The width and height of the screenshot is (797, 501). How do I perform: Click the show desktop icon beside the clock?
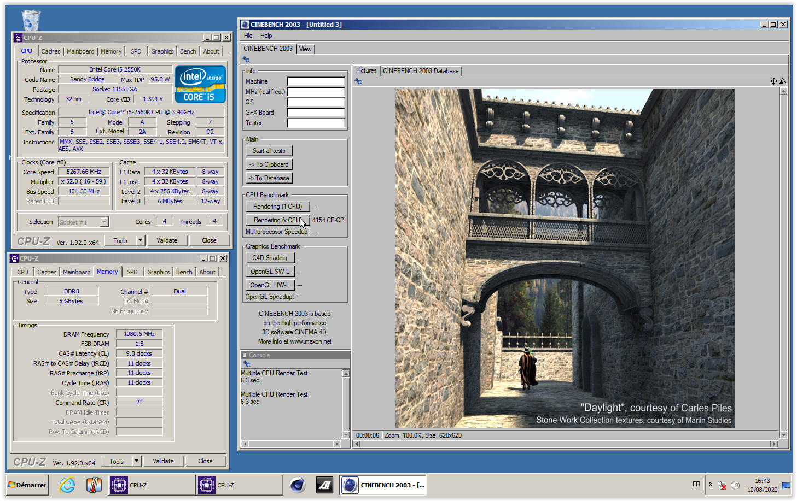[786, 485]
